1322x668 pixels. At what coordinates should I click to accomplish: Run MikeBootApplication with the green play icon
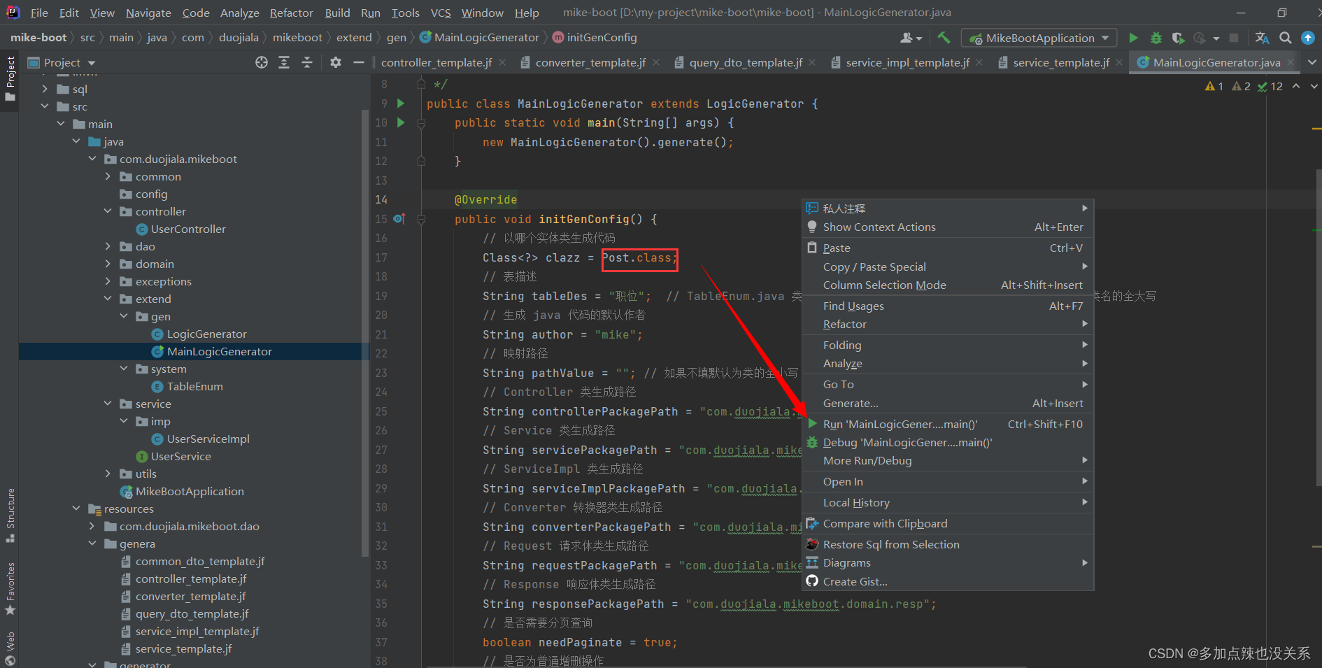pyautogui.click(x=1133, y=38)
